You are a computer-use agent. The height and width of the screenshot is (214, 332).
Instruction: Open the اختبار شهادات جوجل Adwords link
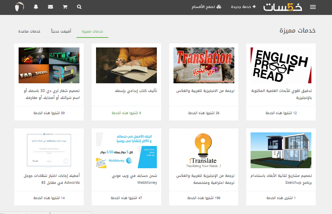pos(52,179)
